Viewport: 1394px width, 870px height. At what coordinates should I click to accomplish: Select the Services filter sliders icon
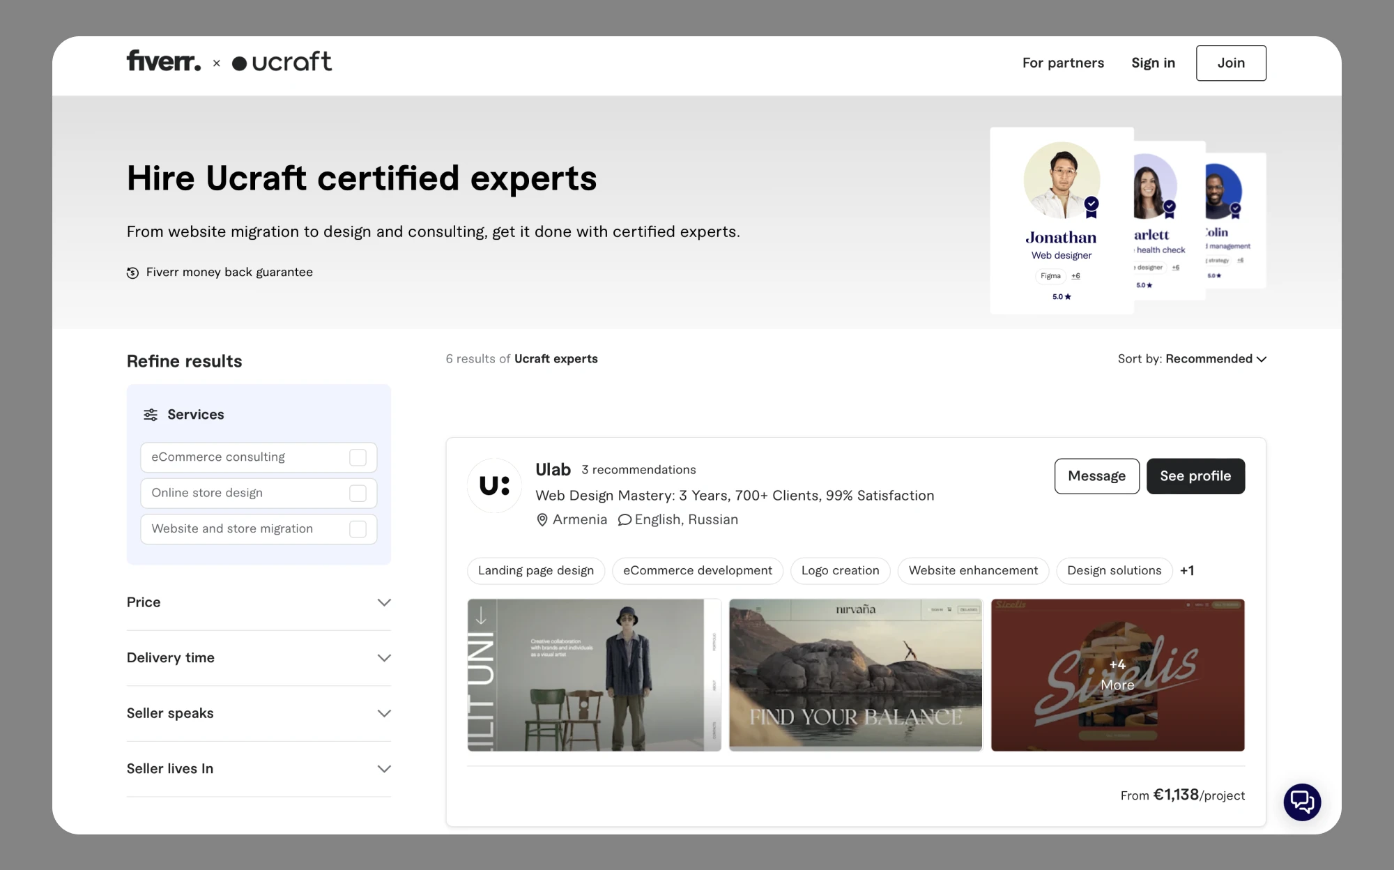(151, 415)
